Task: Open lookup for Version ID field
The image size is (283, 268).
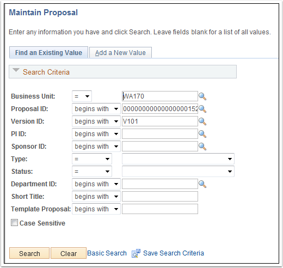Action: pos(202,121)
